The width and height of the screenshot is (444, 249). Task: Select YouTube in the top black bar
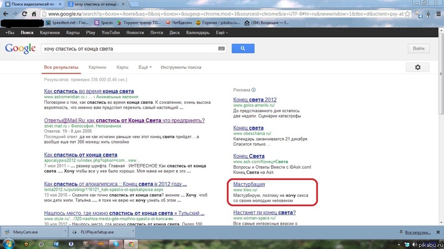[110, 33]
